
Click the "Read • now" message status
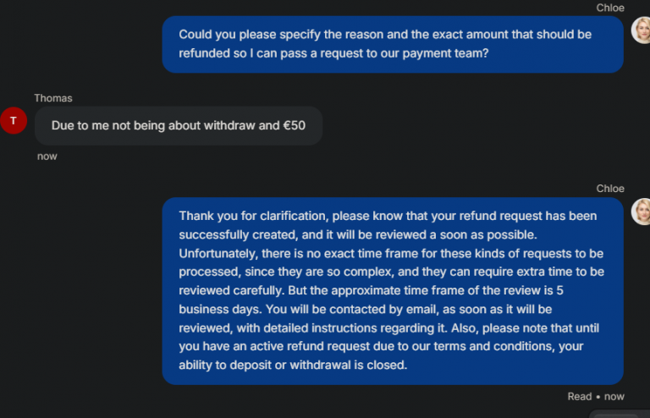596,396
